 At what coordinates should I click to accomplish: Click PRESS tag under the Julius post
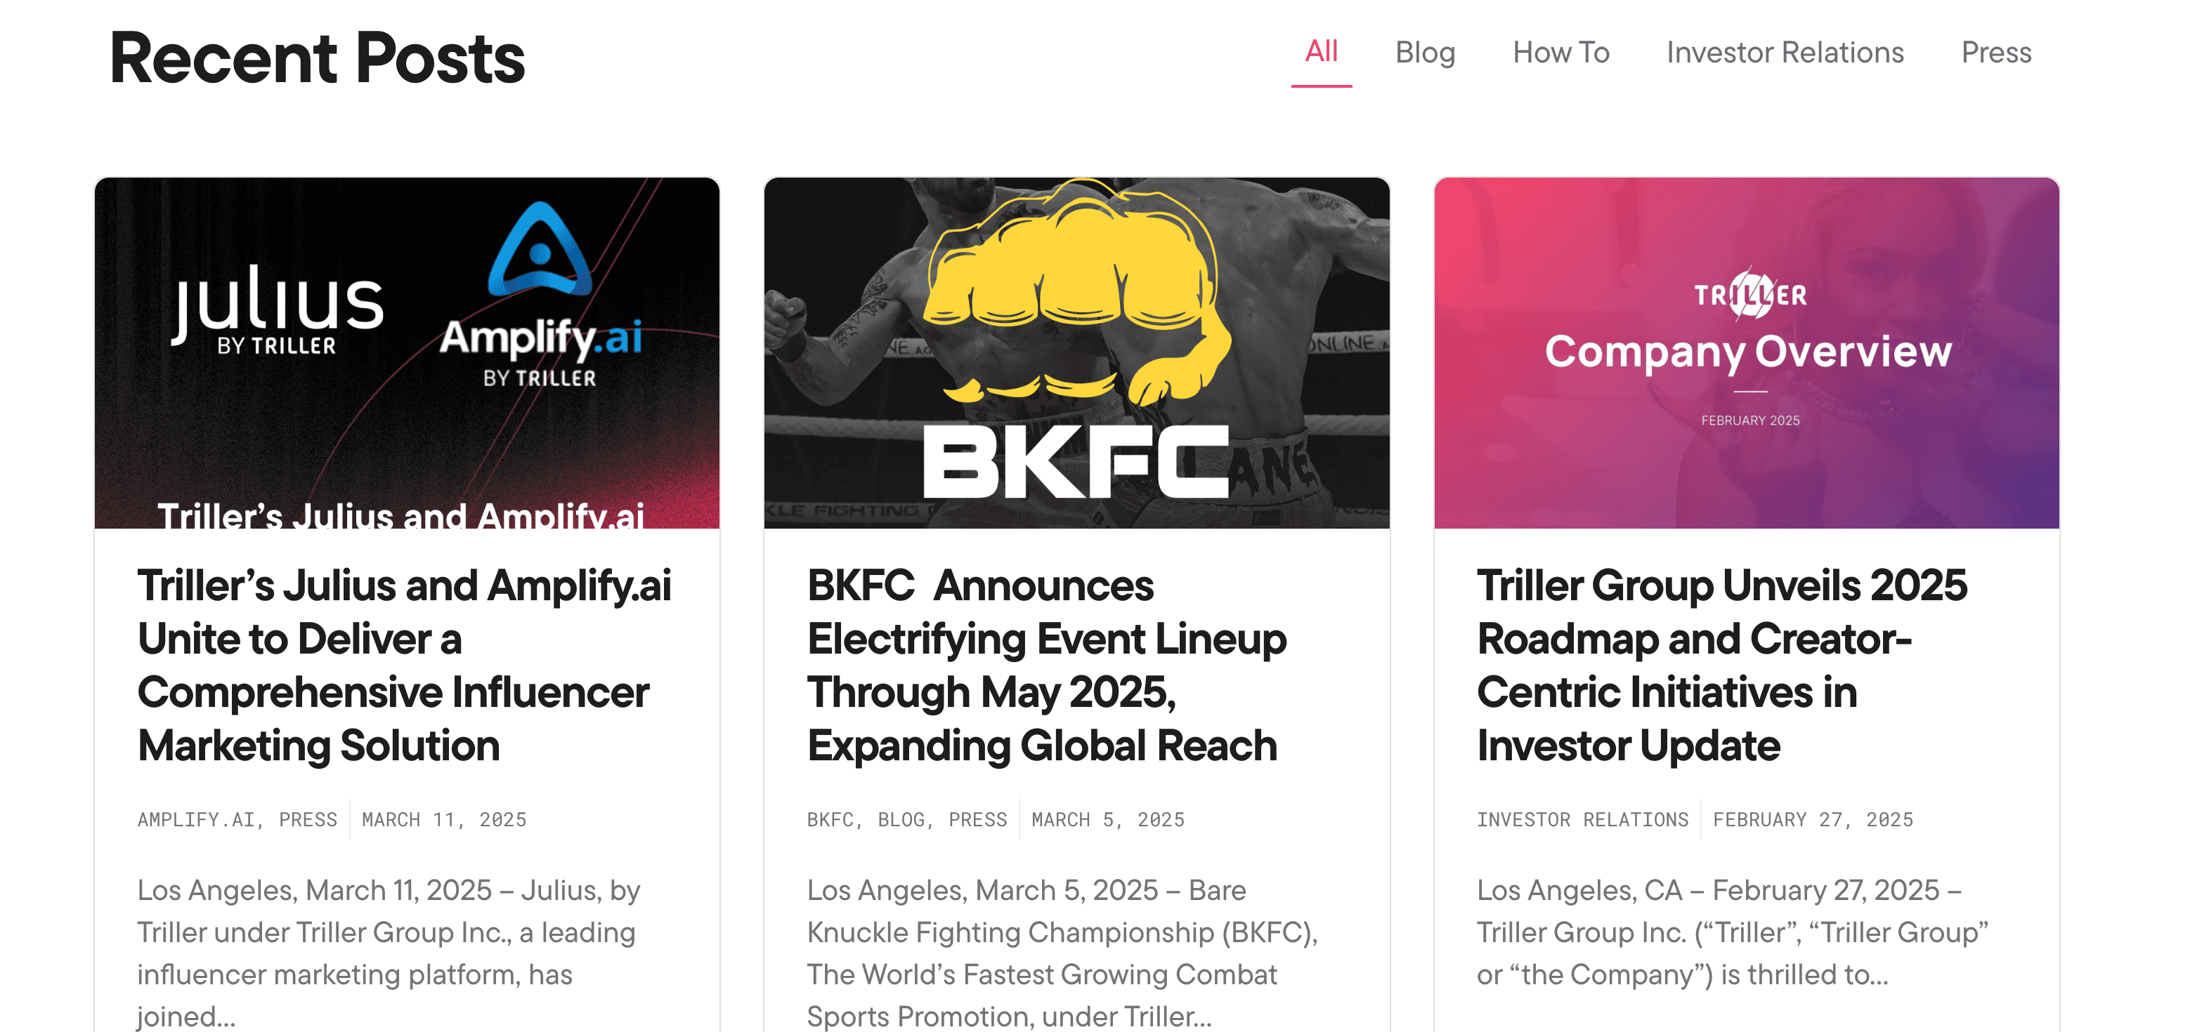(x=308, y=819)
